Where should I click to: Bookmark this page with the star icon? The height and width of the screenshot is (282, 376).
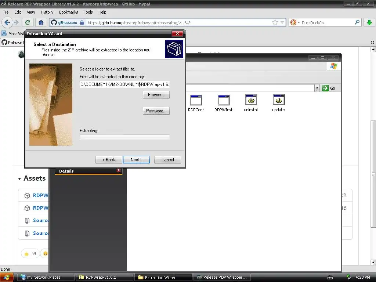coord(275,22)
